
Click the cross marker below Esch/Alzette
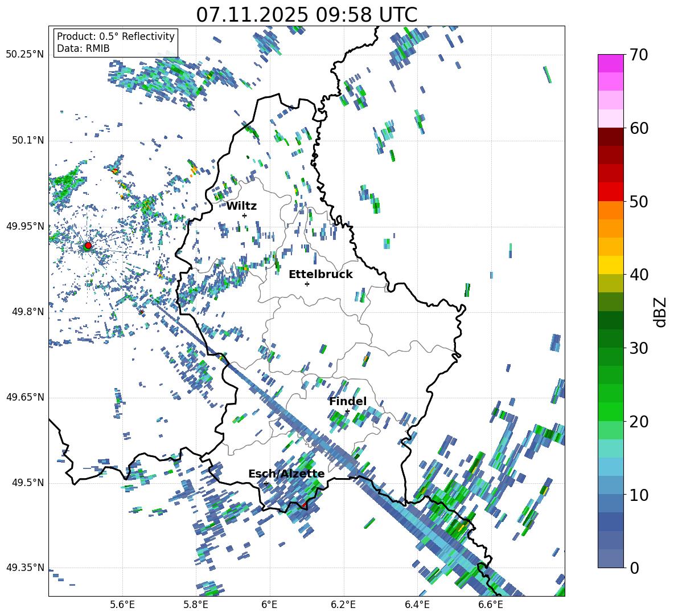(266, 483)
